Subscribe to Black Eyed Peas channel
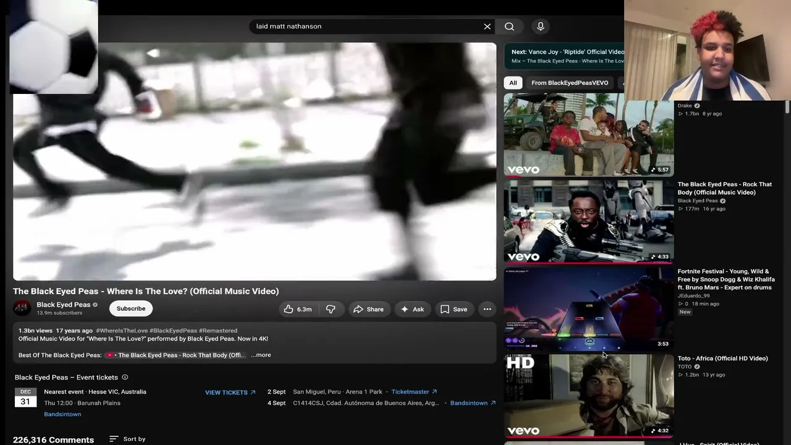 click(x=131, y=308)
